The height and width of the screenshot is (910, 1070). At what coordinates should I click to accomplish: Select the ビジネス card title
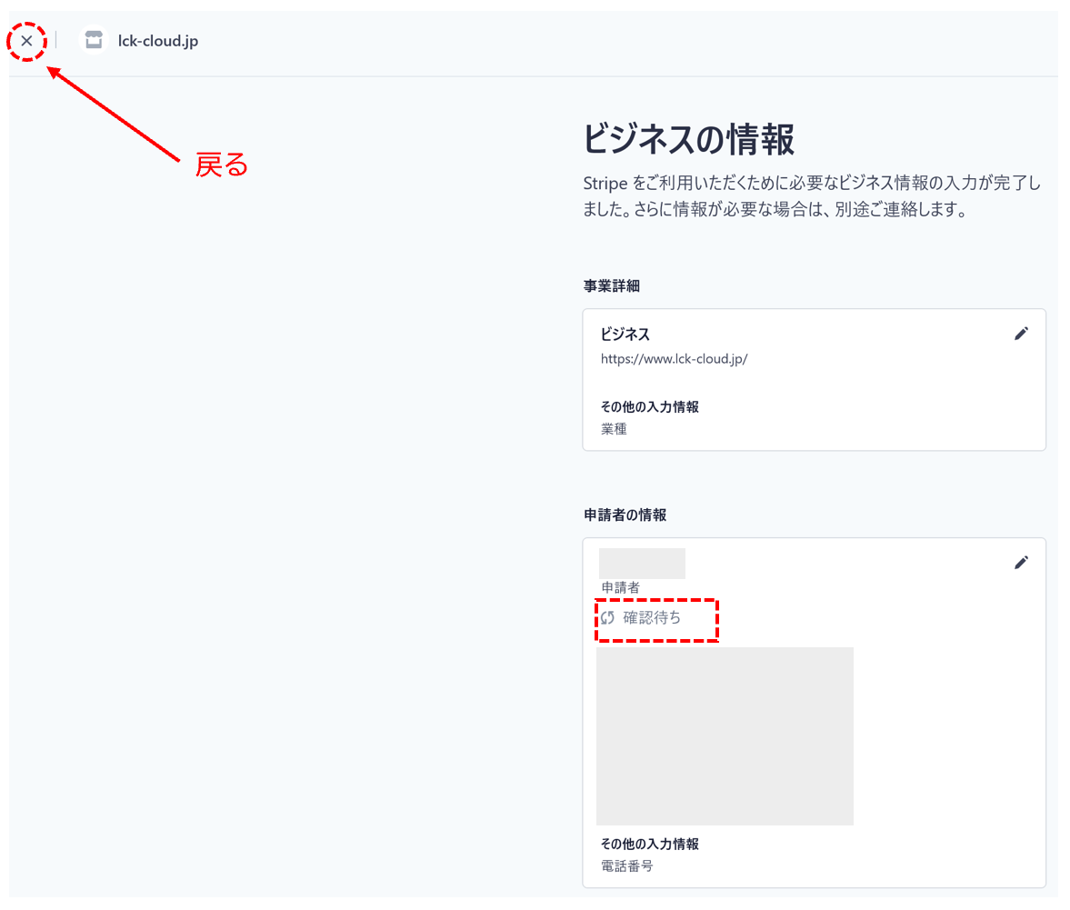click(x=625, y=334)
